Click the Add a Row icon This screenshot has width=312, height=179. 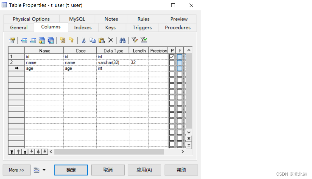coord(33,41)
